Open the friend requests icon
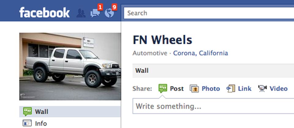Screen dimensions: 294x128 tap(81, 13)
